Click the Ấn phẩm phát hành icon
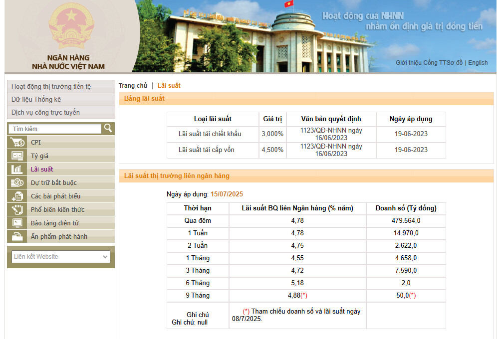This screenshot has height=339, width=497. 17,237
